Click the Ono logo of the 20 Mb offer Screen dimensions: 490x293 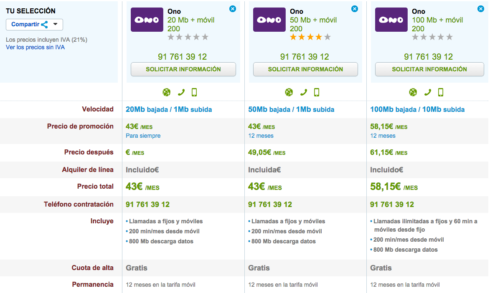pyautogui.click(x=147, y=20)
